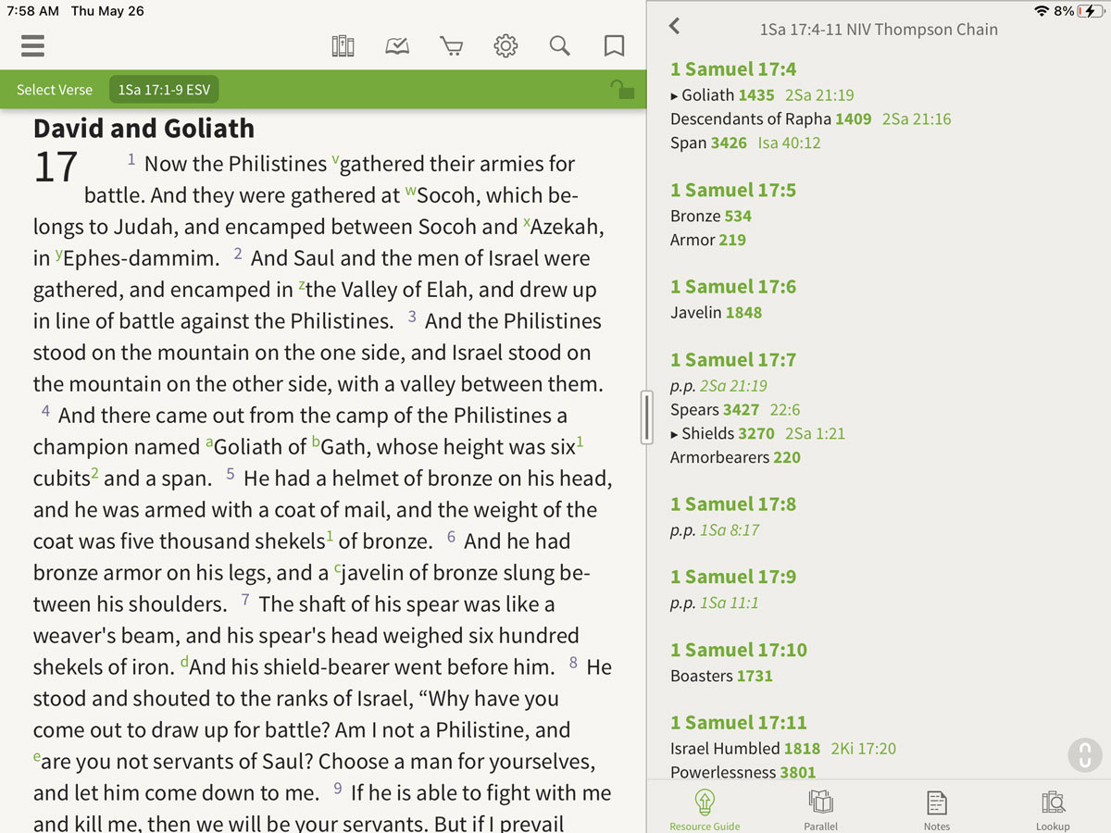Tap cross-reference b before Gath
This screenshot has height=833, width=1111.
(316, 443)
